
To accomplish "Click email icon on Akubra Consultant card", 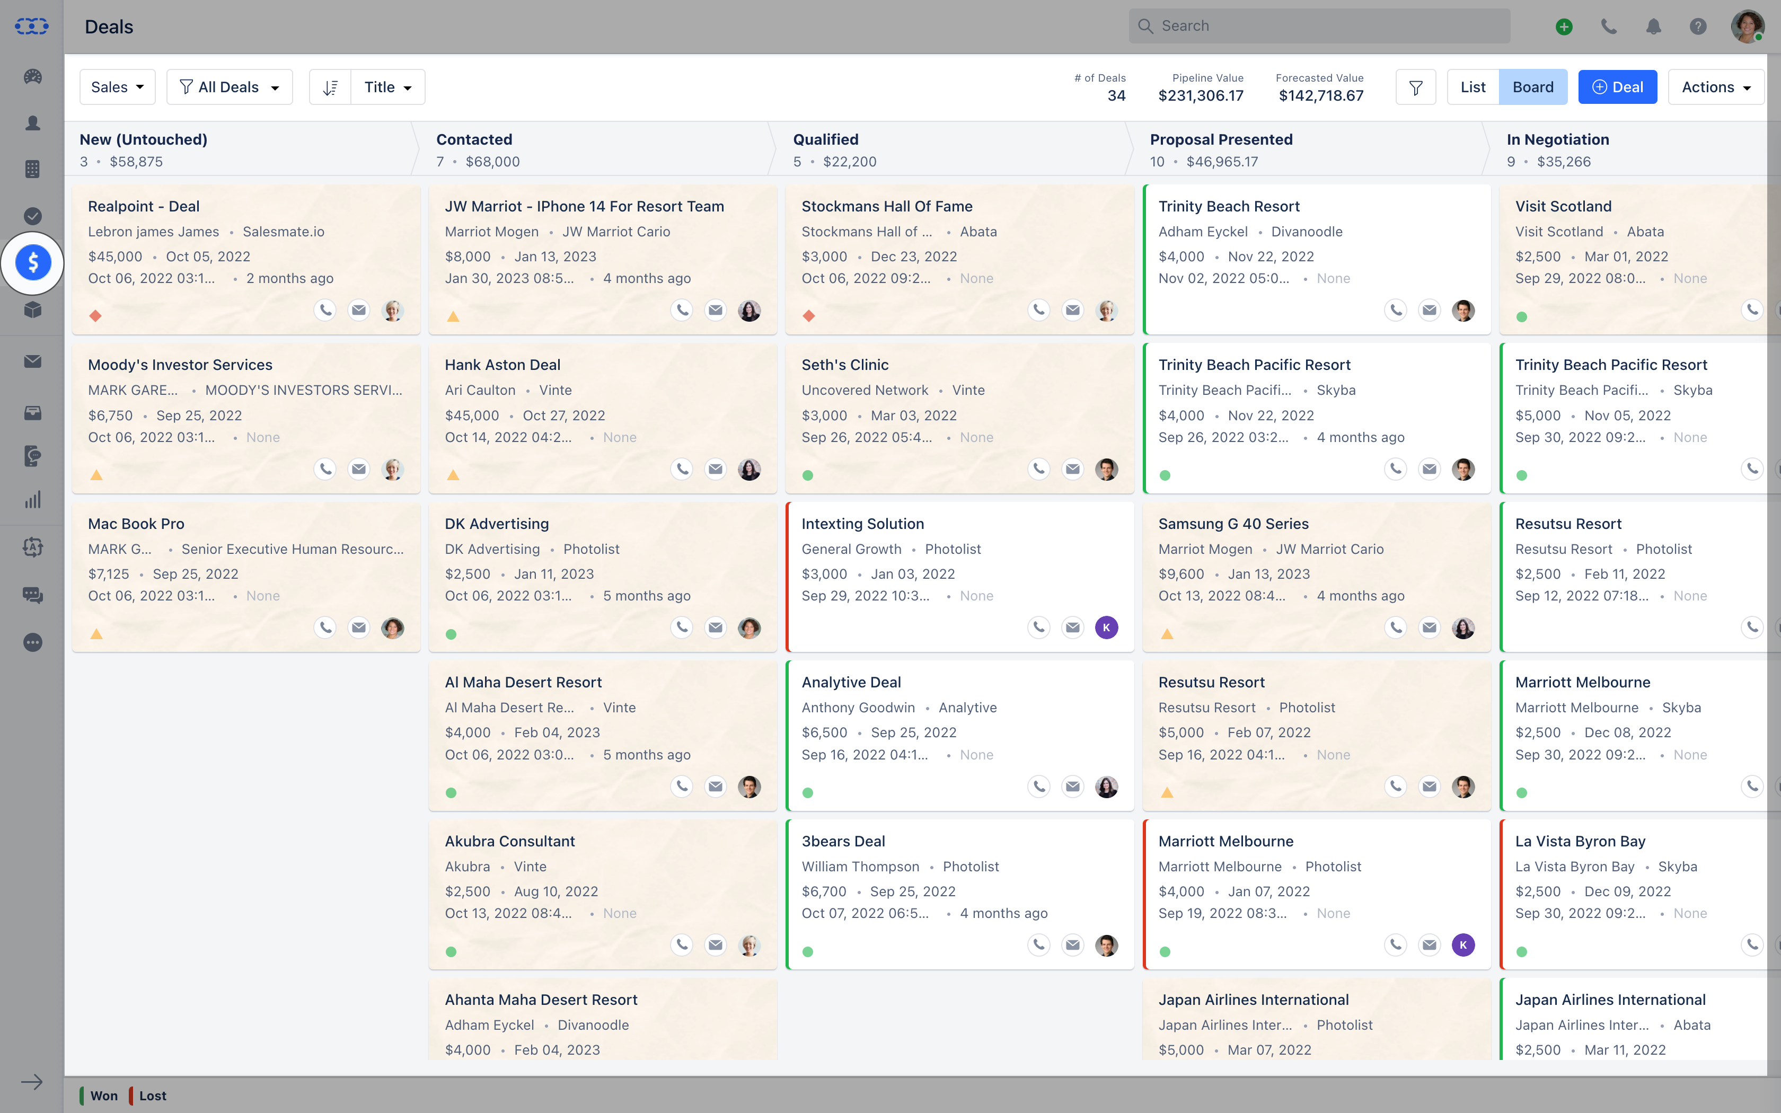I will pyautogui.click(x=716, y=945).
